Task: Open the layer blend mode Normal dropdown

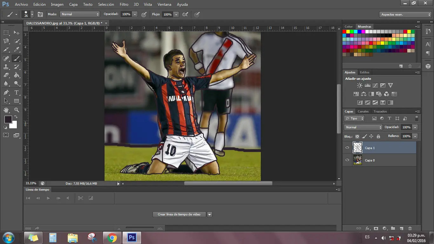Action: (363, 127)
